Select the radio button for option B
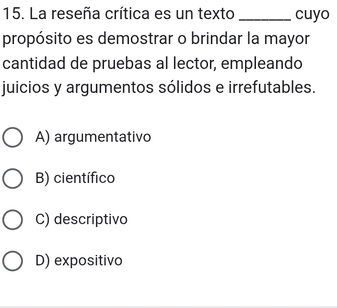The height and width of the screenshot is (308, 337). click(x=12, y=179)
